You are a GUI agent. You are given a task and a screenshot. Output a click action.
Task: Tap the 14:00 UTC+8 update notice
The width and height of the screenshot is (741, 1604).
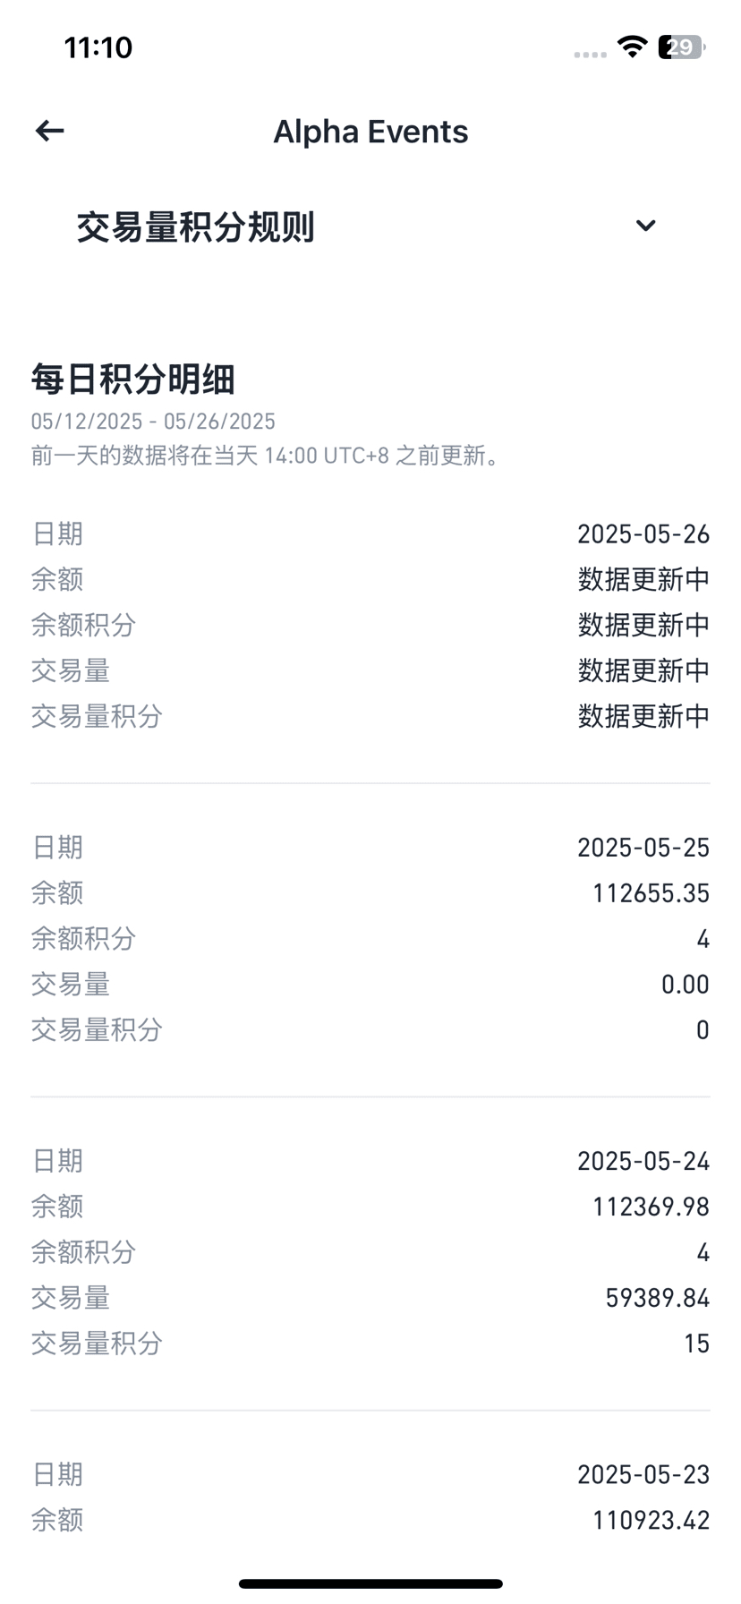coord(266,456)
